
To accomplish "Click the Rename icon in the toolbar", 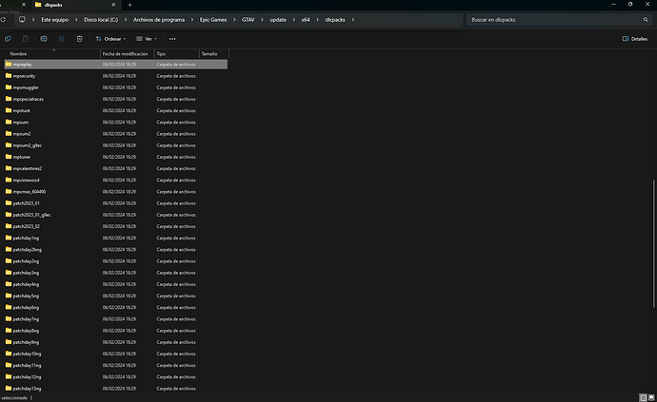I will tap(44, 39).
